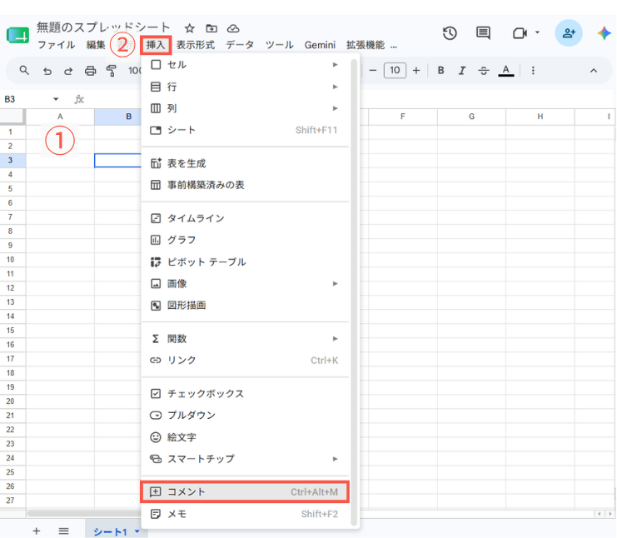
Task: Toggle italic formatting
Action: (462, 71)
